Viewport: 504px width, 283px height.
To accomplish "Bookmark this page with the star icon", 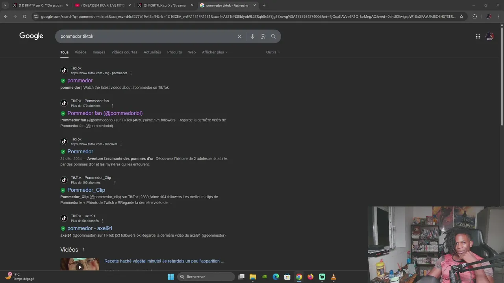I will tap(461, 17).
